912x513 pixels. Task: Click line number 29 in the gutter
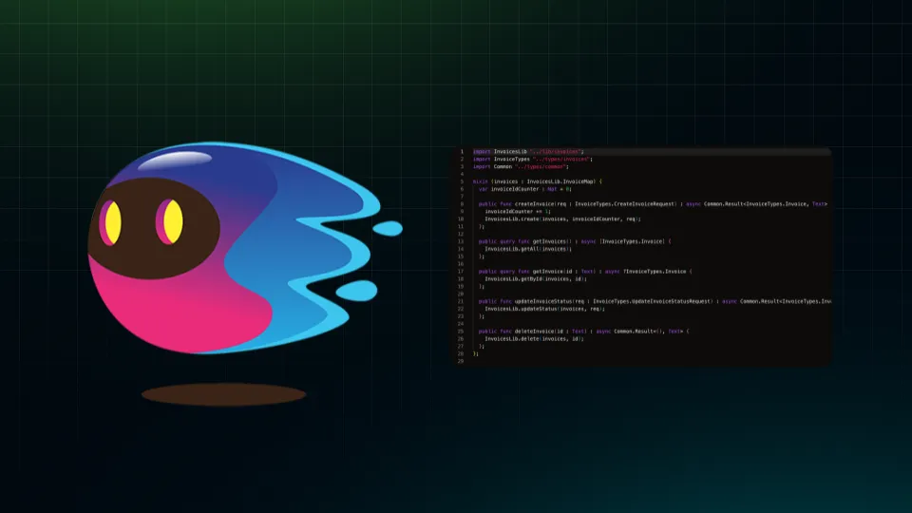[461, 361]
